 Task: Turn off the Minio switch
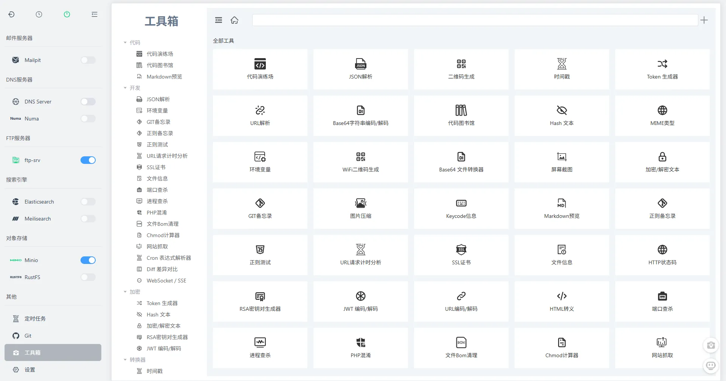coord(88,260)
